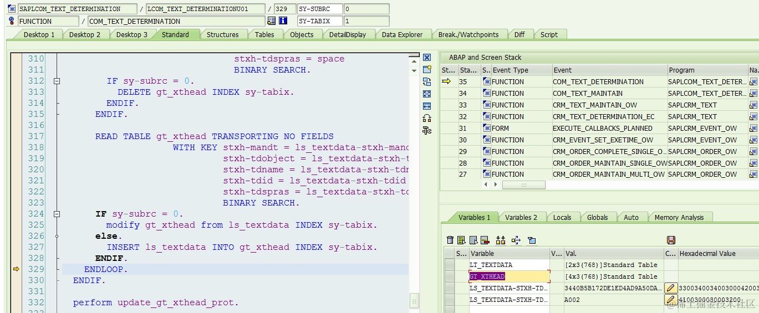This screenshot has width=759, height=313.
Task: Click the pencil edit button for value A002
Action: 671,300
